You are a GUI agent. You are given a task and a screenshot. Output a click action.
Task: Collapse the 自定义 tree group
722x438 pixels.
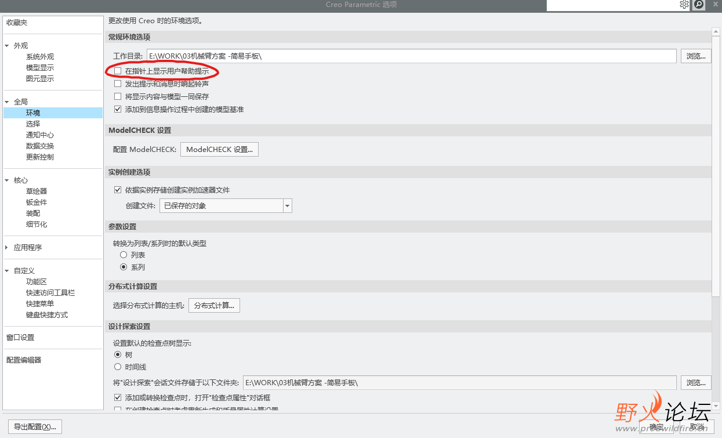click(x=7, y=271)
